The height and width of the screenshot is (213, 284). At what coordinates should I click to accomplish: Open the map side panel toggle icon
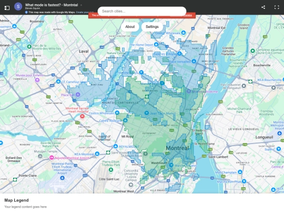point(7,8)
